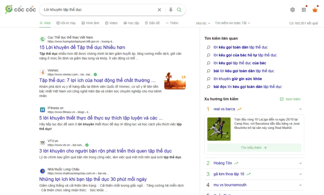The image size is (324, 195).
Task: Click Vinmec verified green checkmark badge
Action: point(95,75)
